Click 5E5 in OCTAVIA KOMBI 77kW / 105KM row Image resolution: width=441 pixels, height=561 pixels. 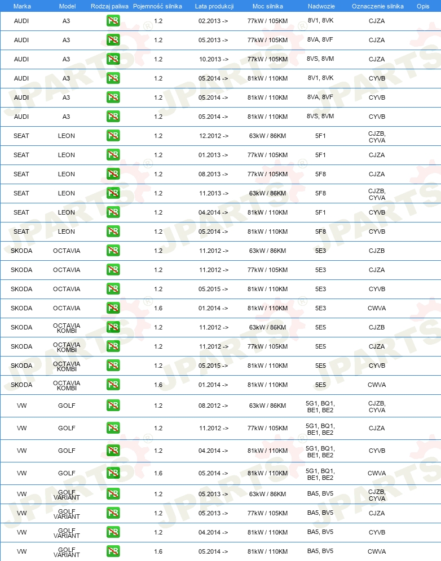pyautogui.click(x=320, y=346)
